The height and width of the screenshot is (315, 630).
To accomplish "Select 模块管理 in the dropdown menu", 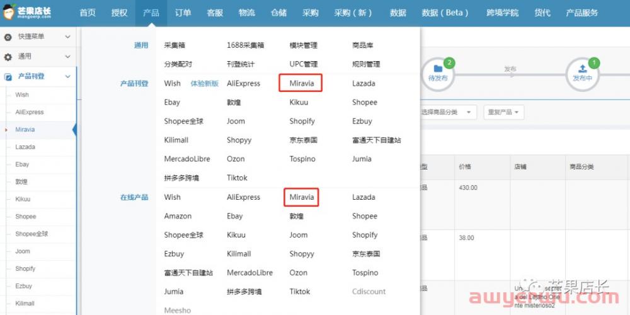I will pyautogui.click(x=304, y=45).
